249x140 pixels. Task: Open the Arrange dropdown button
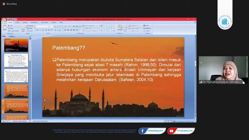pyautogui.click(x=120, y=28)
